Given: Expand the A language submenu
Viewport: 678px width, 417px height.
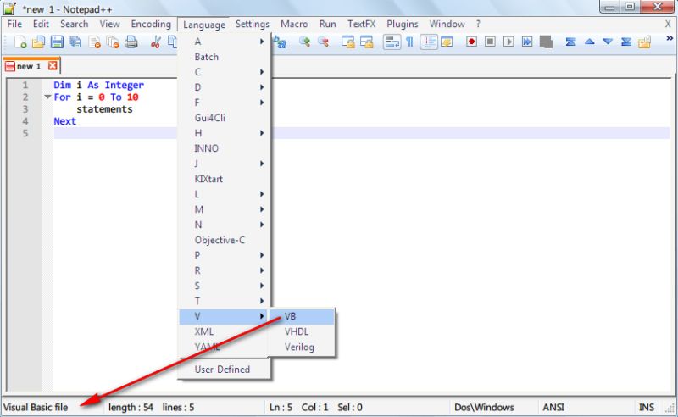Looking at the screenshot, I should click(225, 42).
